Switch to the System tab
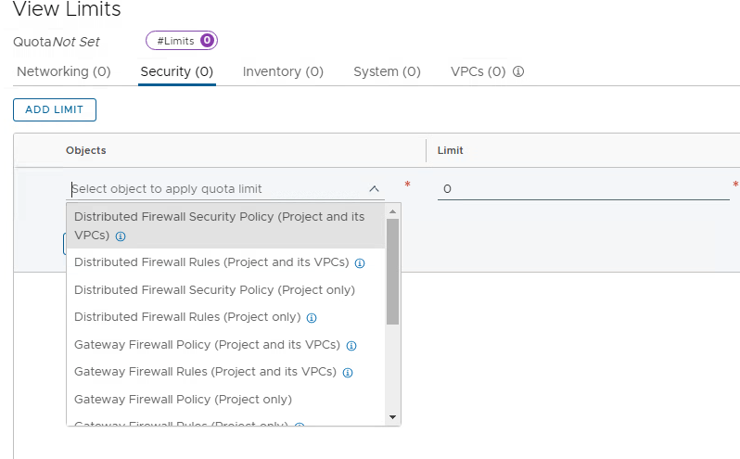740x459 pixels. pyautogui.click(x=387, y=71)
